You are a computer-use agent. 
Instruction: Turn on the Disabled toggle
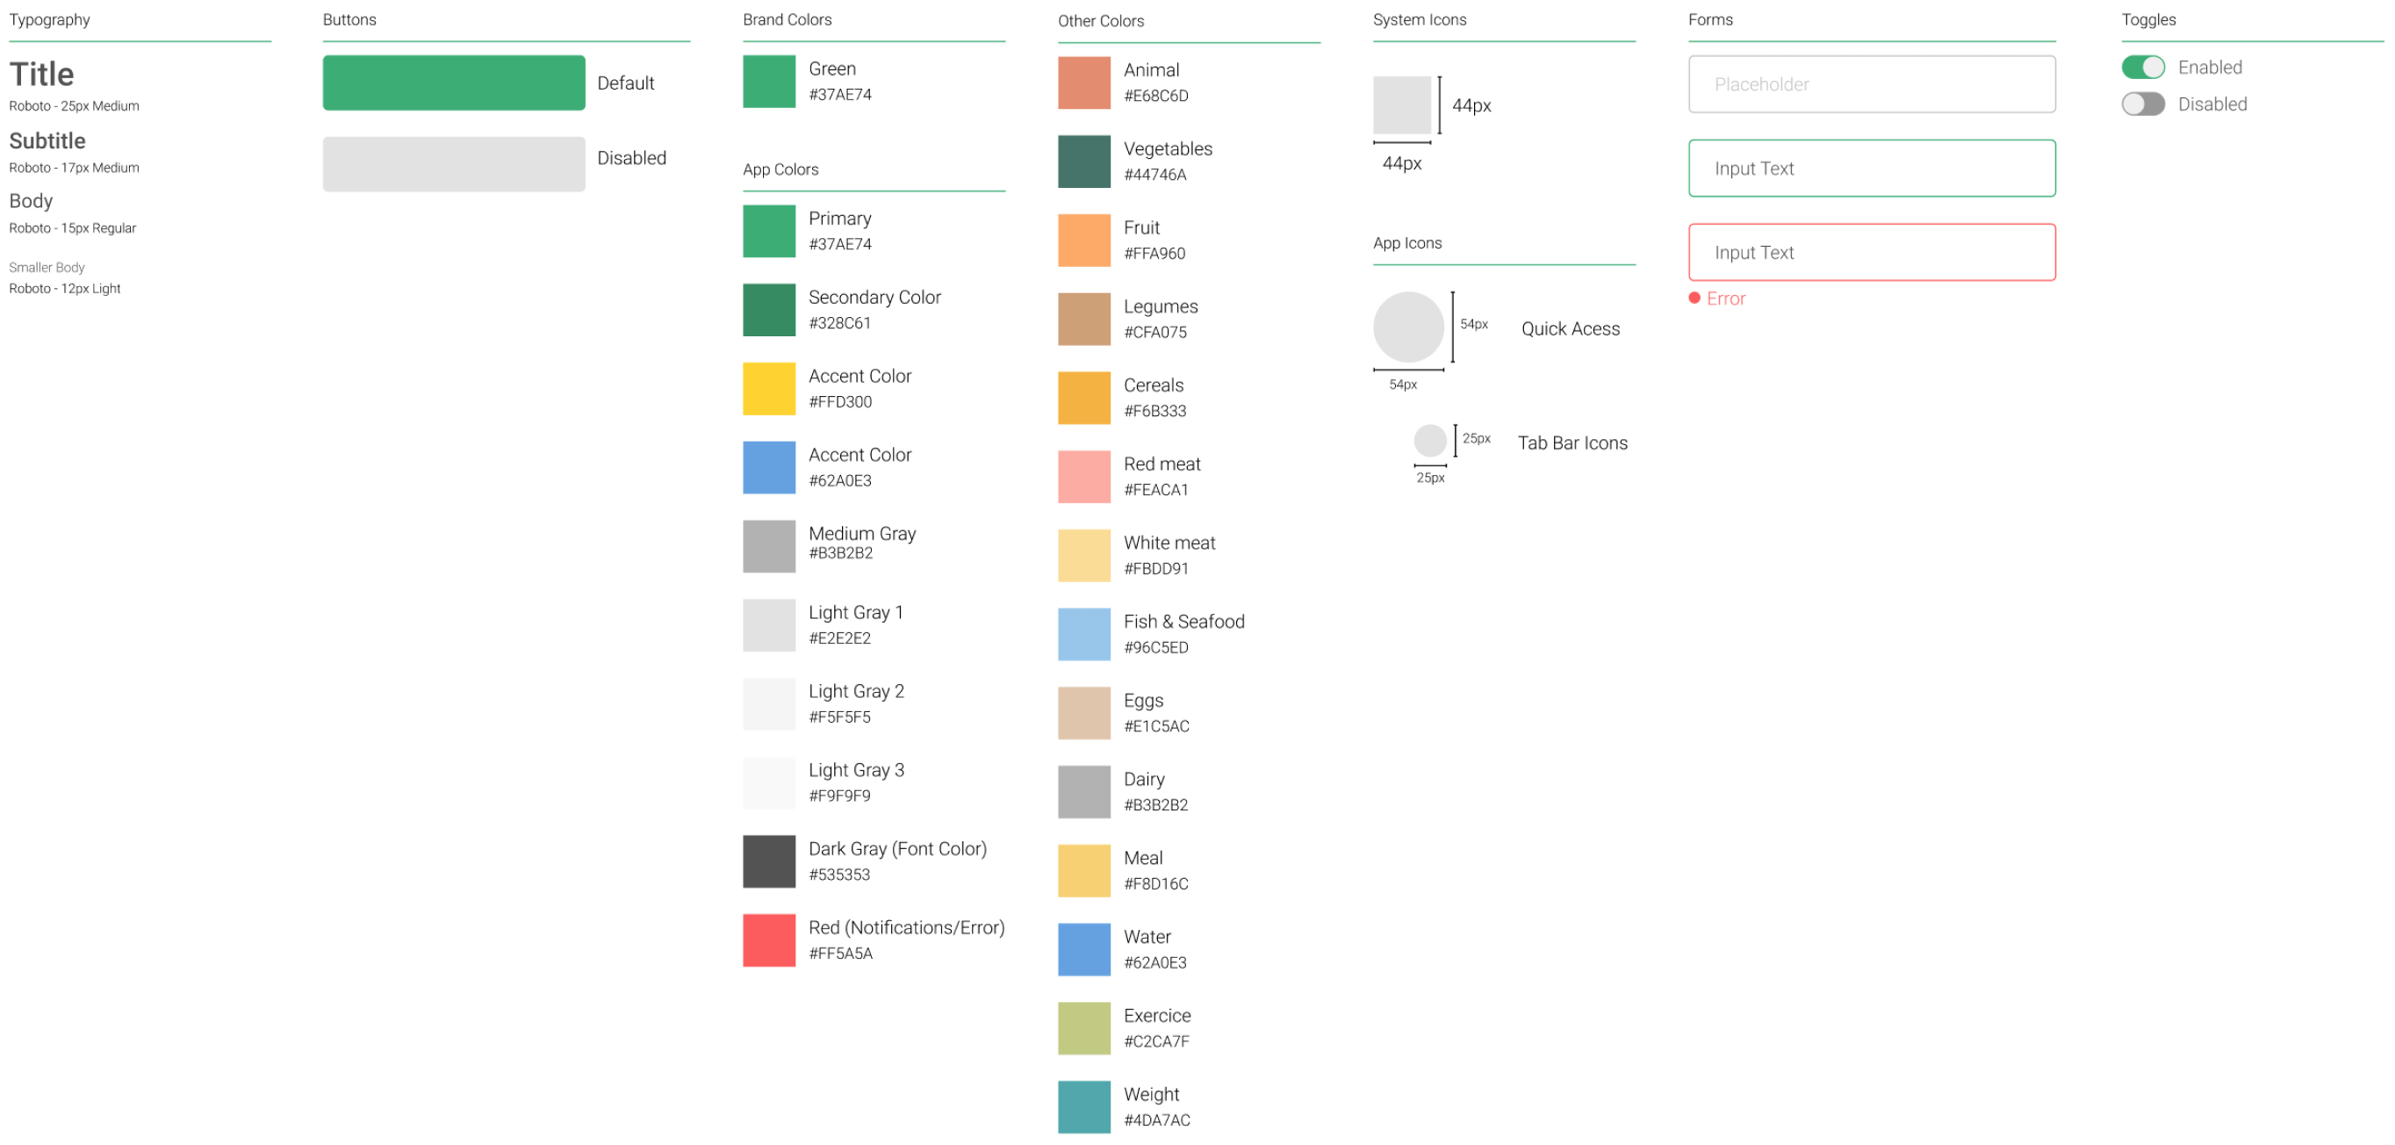tap(2143, 104)
